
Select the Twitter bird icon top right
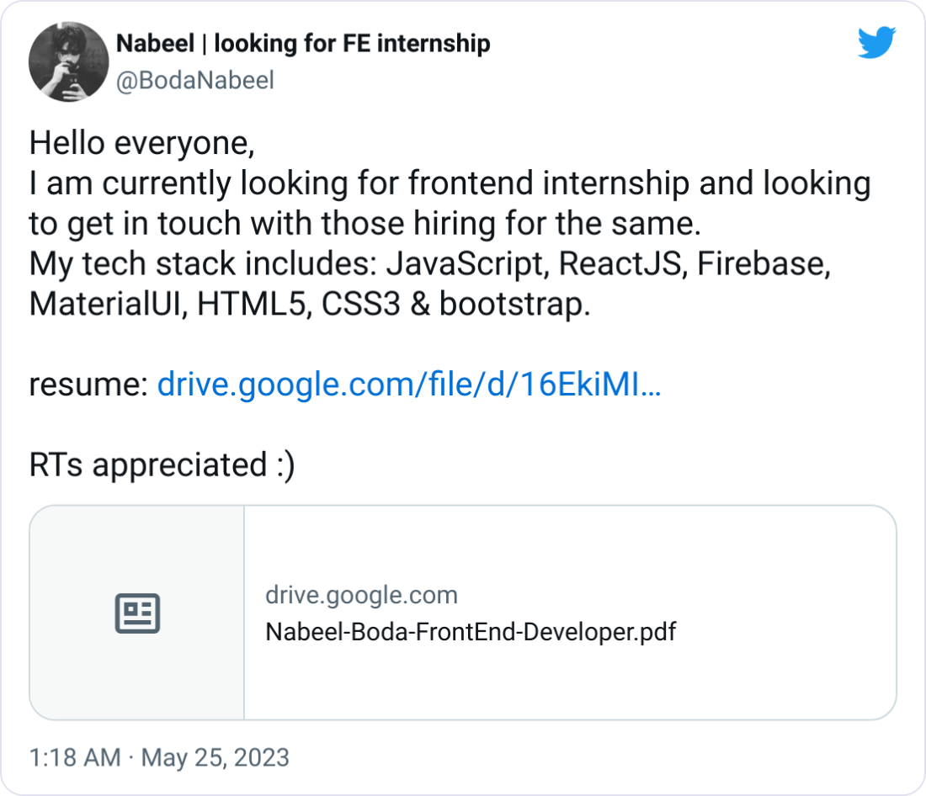[x=876, y=44]
